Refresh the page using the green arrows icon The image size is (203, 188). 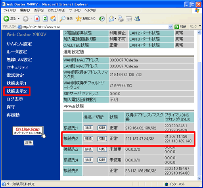45,19
